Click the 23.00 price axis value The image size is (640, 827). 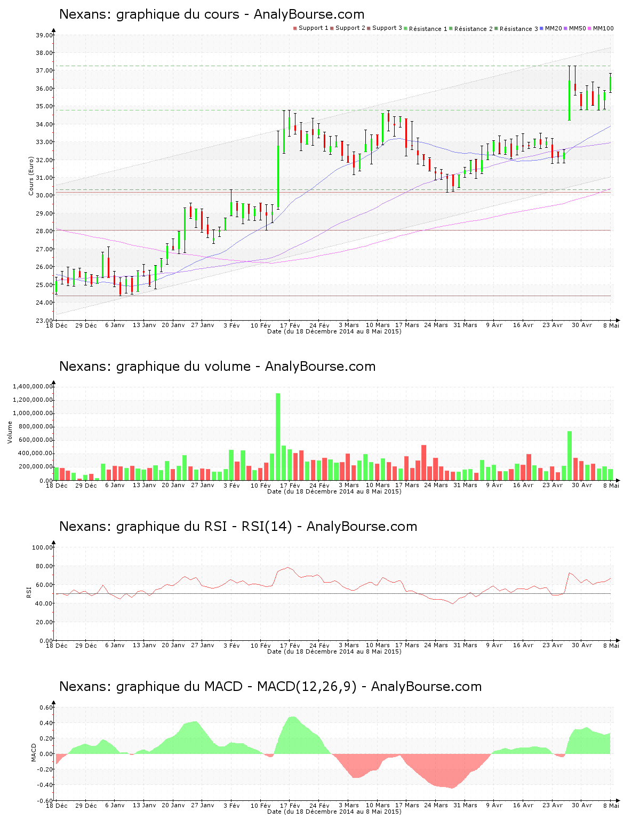click(x=44, y=320)
